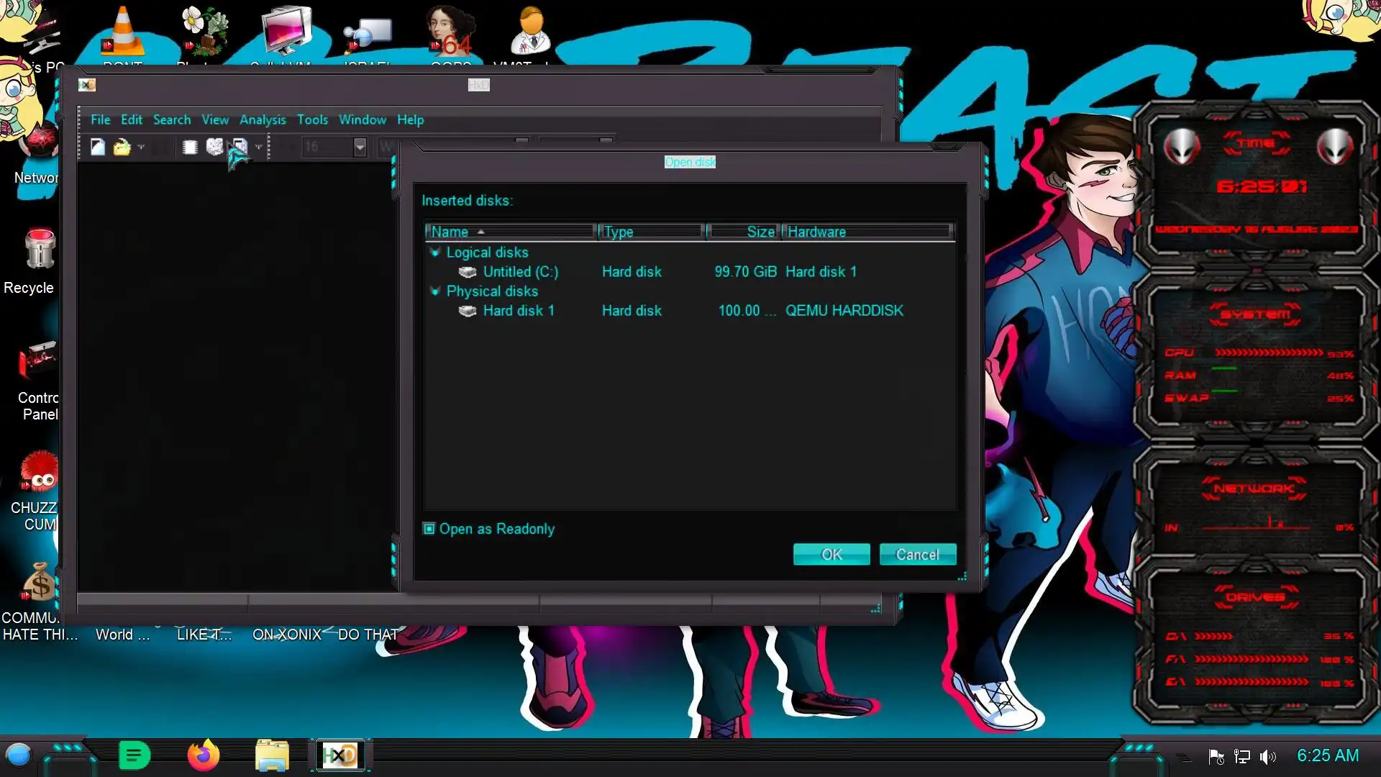Open the Tools menu

312,119
